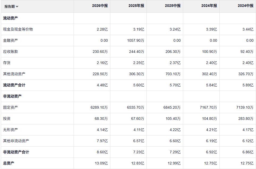This screenshot has width=256, height=169.
Task: Click the 流动资产 section heading
Action: (11, 18)
